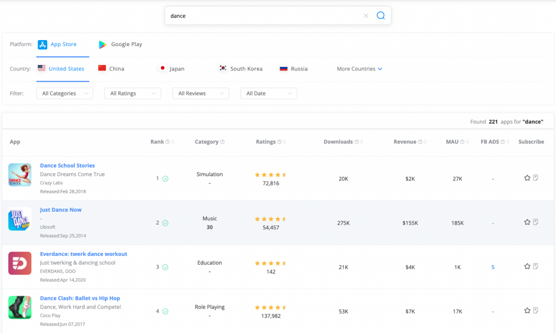This screenshot has height=333, width=556.
Task: Star the Dance School Stories app
Action: pos(527,178)
